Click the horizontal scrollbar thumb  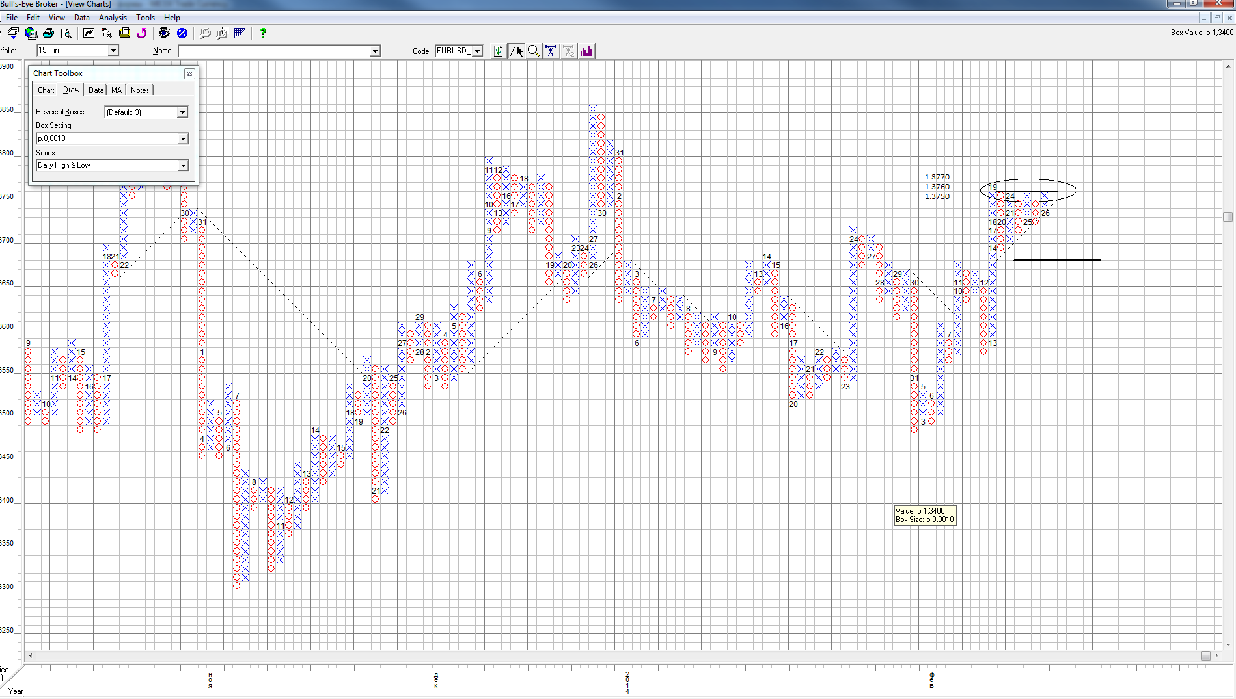[1205, 655]
